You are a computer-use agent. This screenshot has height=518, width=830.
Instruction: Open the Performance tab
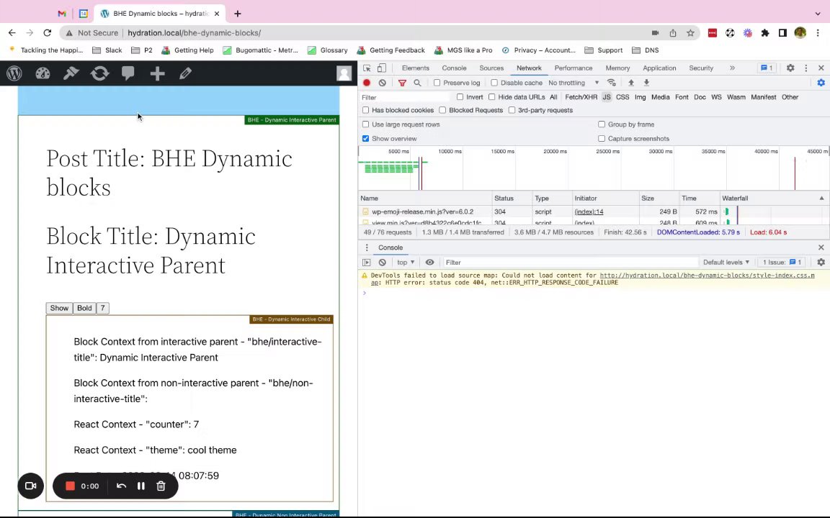click(x=573, y=68)
